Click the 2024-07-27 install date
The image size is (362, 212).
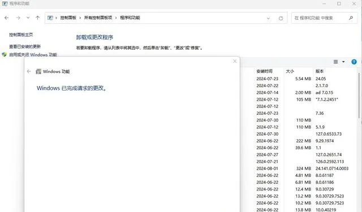tap(268, 155)
